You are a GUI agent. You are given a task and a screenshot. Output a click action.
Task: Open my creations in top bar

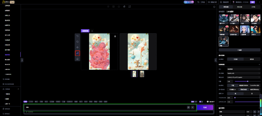pos(224,2)
